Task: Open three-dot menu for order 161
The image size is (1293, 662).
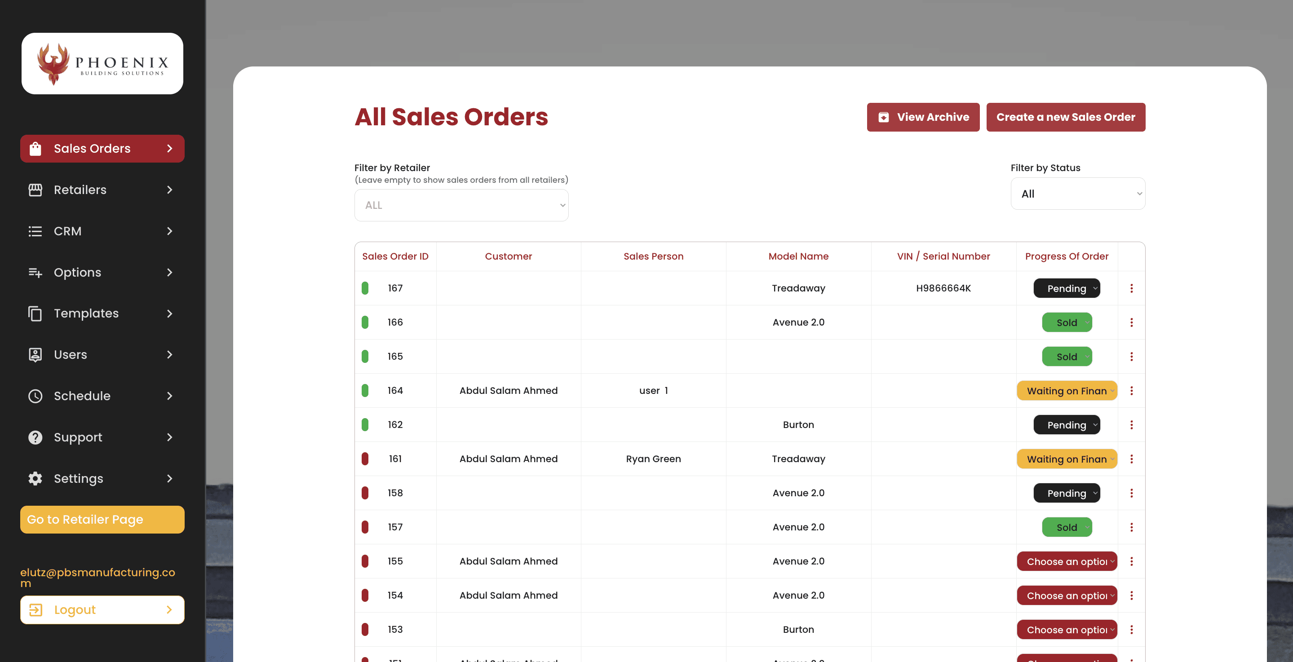Action: point(1131,459)
